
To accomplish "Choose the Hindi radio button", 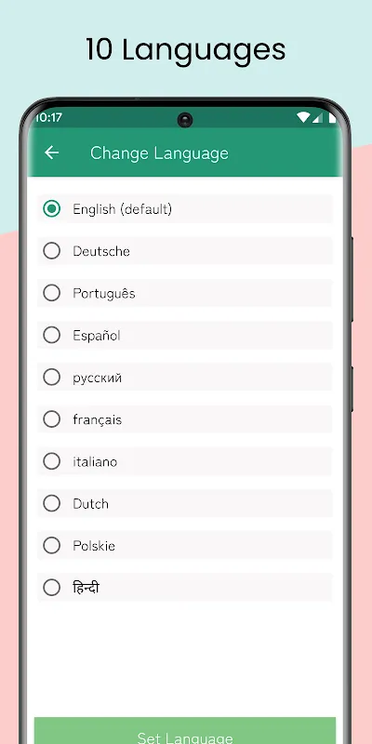I will tap(52, 588).
